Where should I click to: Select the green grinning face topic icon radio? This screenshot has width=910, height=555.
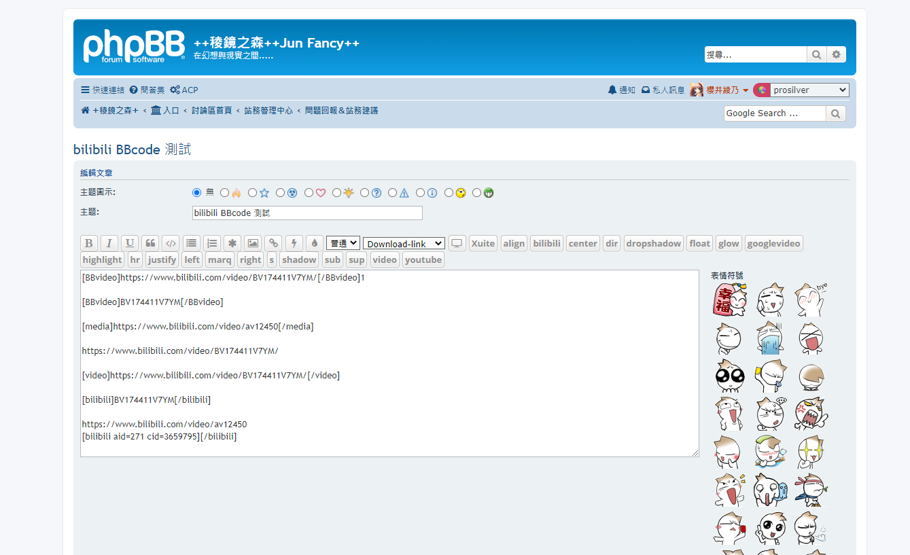[477, 193]
